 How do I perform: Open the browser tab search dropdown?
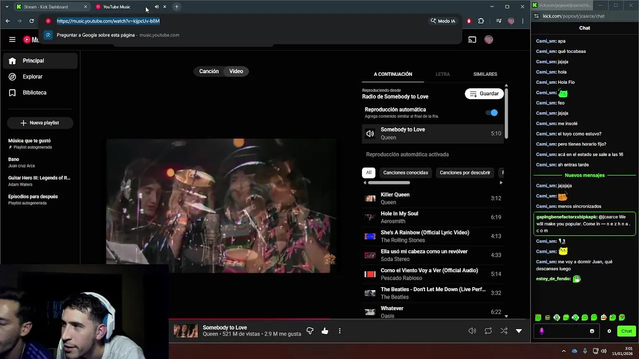coord(6,7)
